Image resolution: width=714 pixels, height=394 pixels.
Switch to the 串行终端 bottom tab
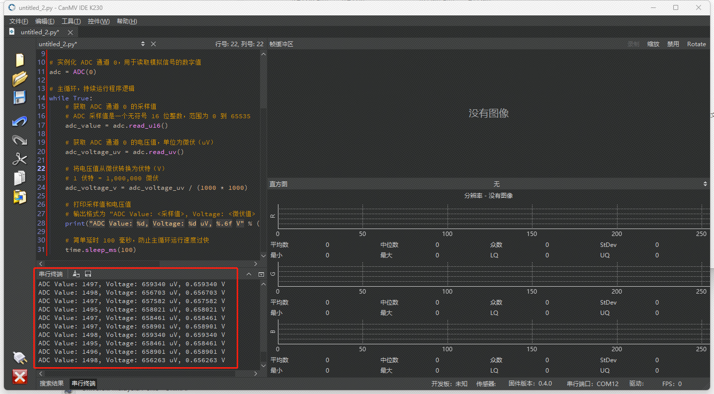pos(83,384)
